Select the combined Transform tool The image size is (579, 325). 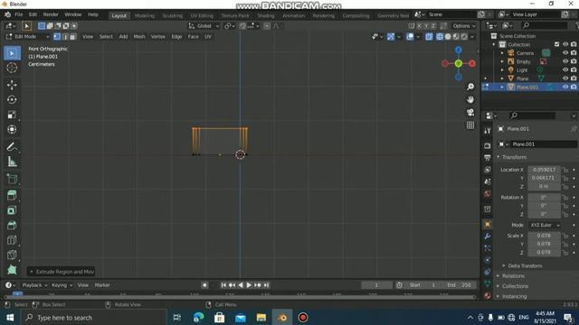(12, 129)
